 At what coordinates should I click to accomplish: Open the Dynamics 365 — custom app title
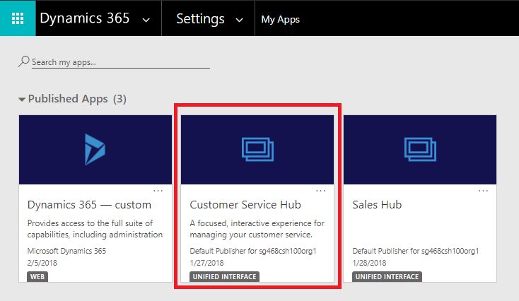89,205
